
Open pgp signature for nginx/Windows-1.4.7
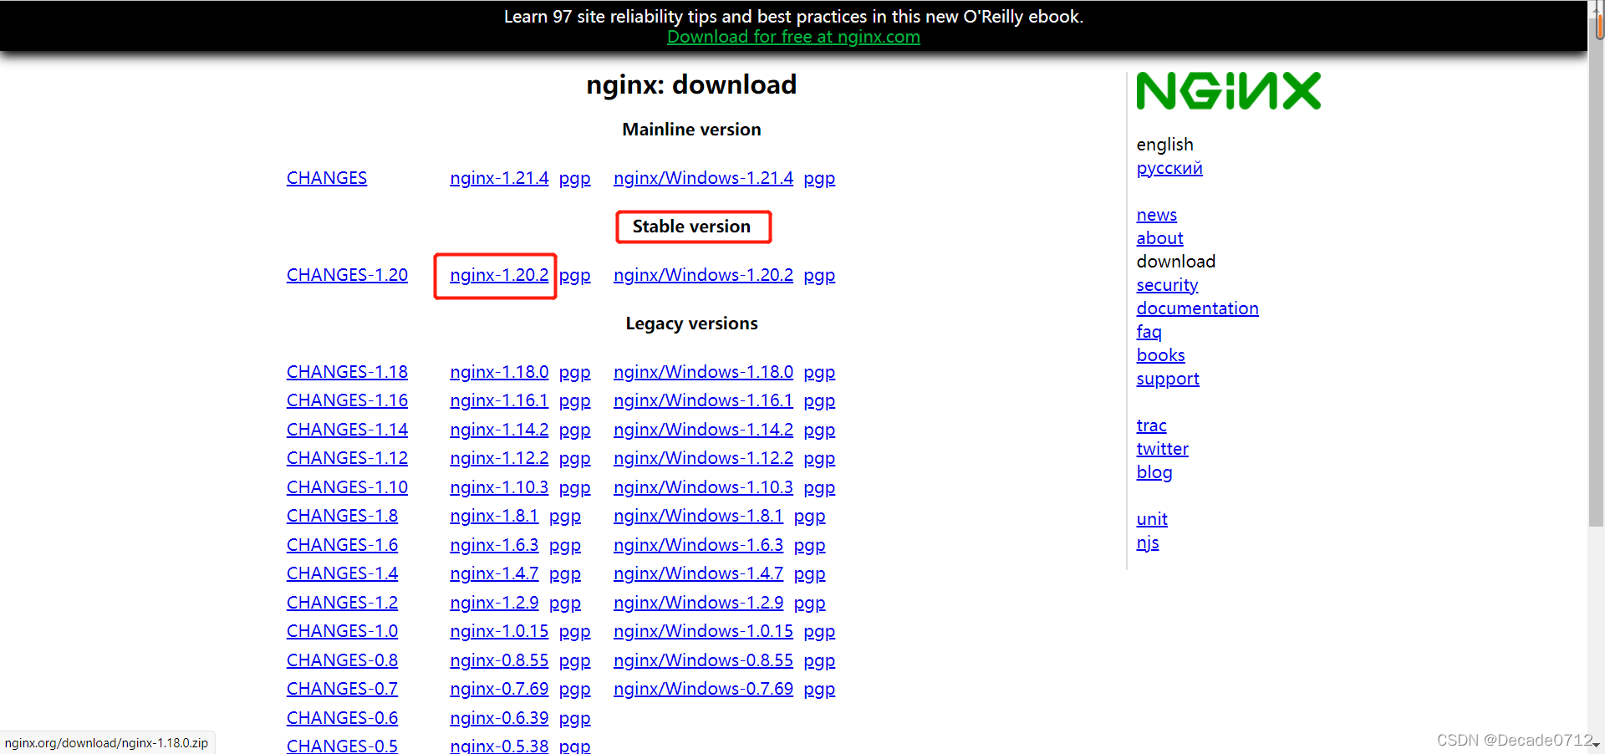click(809, 573)
